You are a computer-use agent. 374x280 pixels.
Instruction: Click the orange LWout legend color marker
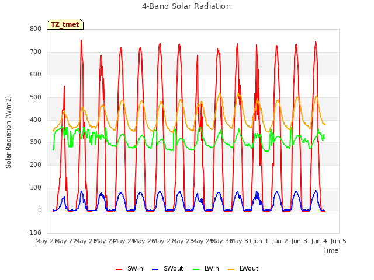coord(231,269)
